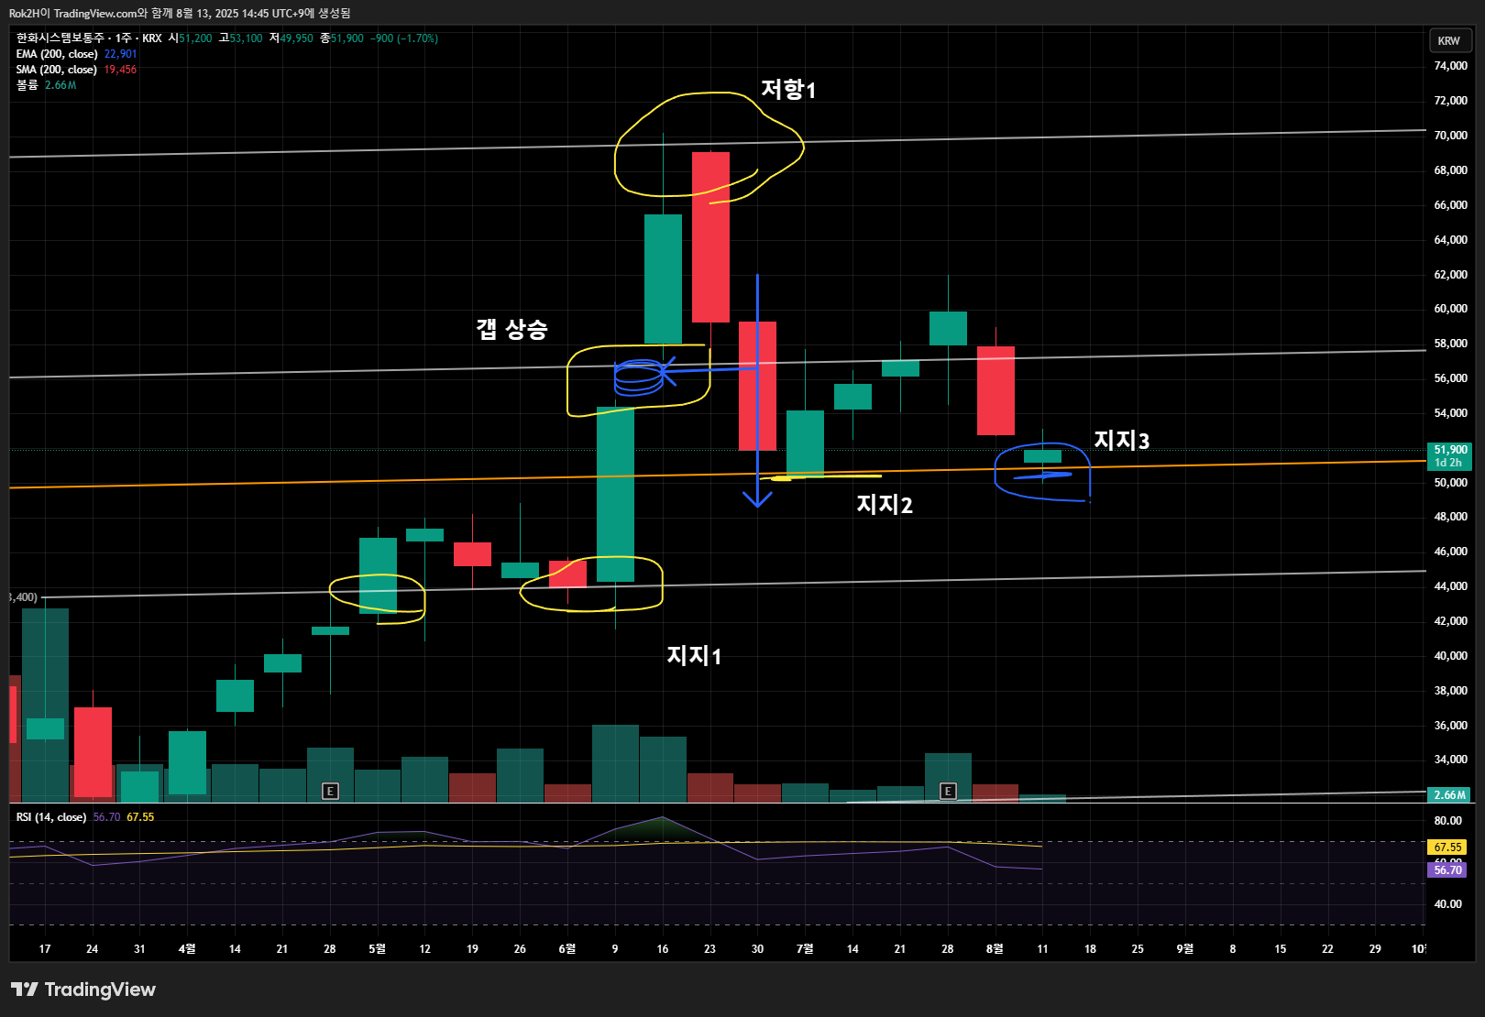This screenshot has height=1017, width=1485.
Task: Click the purple 56.70 RSI axis label
Action: (1447, 869)
